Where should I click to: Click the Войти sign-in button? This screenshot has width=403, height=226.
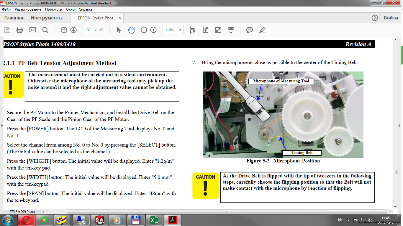point(391,18)
